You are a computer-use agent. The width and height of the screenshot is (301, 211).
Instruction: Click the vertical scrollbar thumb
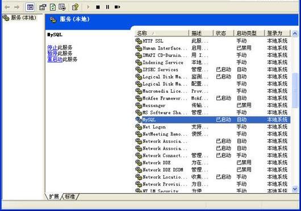295,90
